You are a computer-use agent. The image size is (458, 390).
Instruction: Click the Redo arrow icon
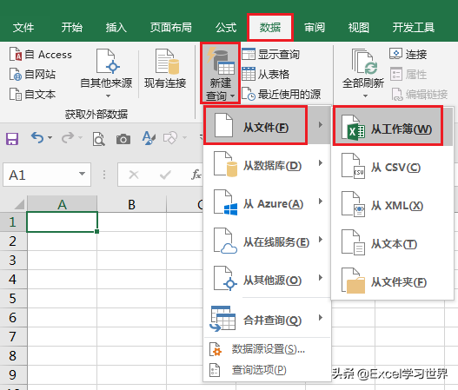tap(68, 137)
